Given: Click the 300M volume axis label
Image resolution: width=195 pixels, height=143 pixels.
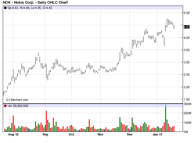Looking at the screenshot, I should 187,104.
